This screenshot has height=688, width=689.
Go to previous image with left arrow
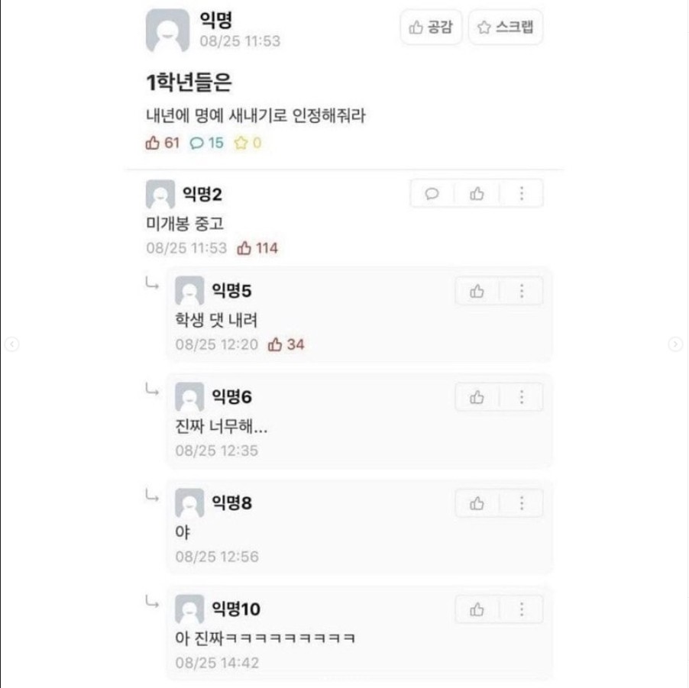pyautogui.click(x=12, y=344)
